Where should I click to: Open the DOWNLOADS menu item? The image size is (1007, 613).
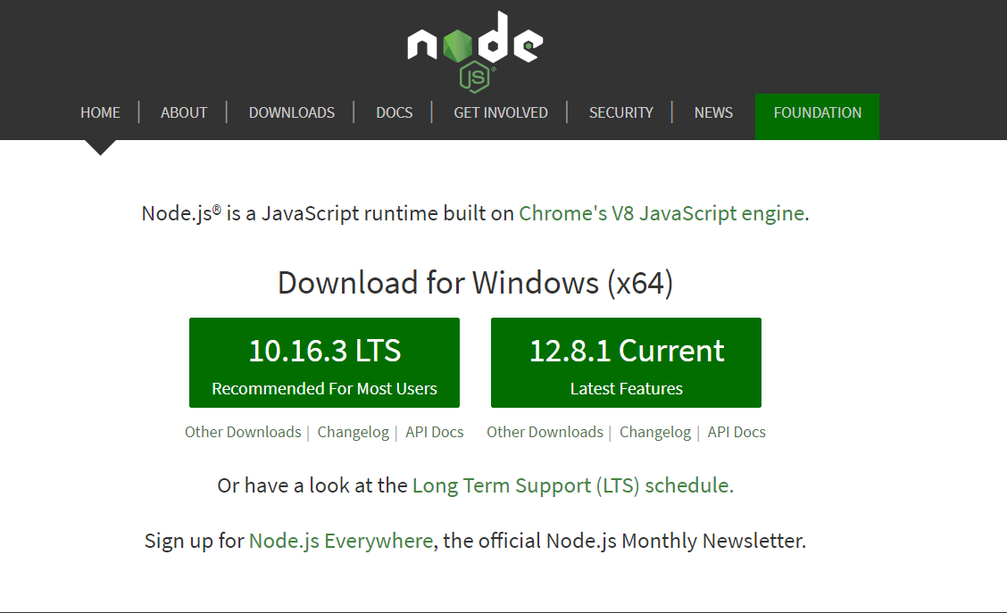pyautogui.click(x=292, y=113)
